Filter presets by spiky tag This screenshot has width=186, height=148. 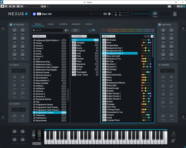pyautogui.click(x=135, y=30)
